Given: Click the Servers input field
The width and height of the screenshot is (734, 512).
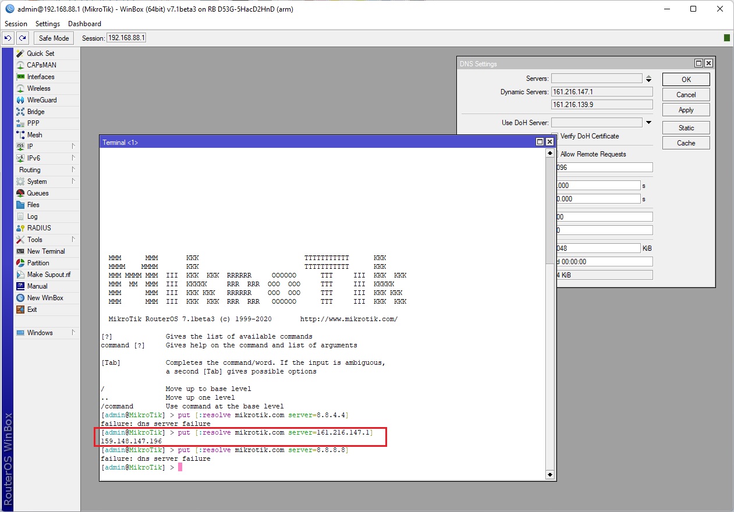Looking at the screenshot, I should pyautogui.click(x=597, y=79).
